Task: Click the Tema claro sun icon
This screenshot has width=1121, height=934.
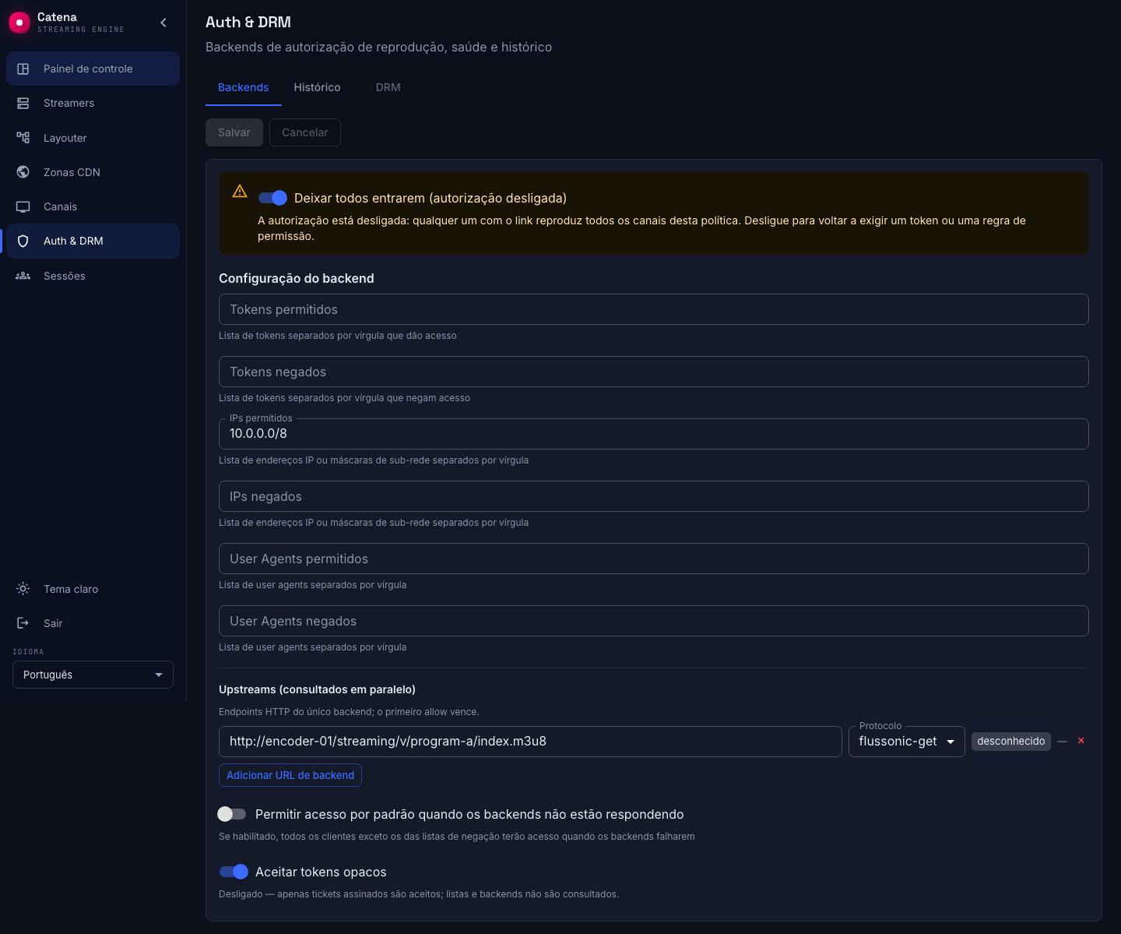Action: click(23, 589)
